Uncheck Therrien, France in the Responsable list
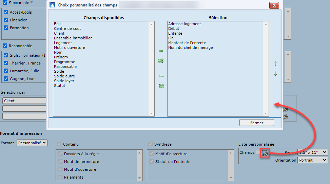Image resolution: width=330 pixels, height=184 pixels. tap(6, 63)
